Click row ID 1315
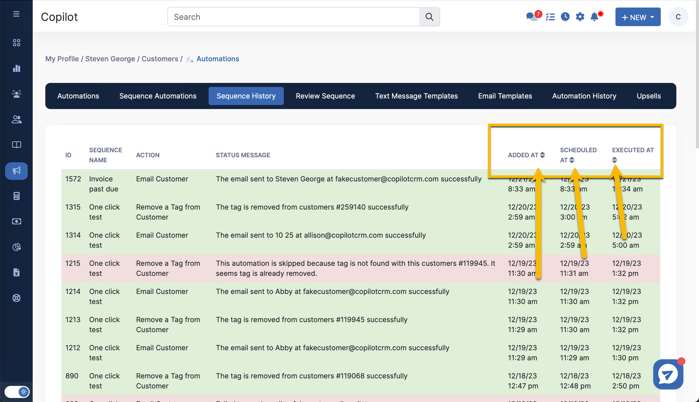The height and width of the screenshot is (402, 699). tap(73, 207)
